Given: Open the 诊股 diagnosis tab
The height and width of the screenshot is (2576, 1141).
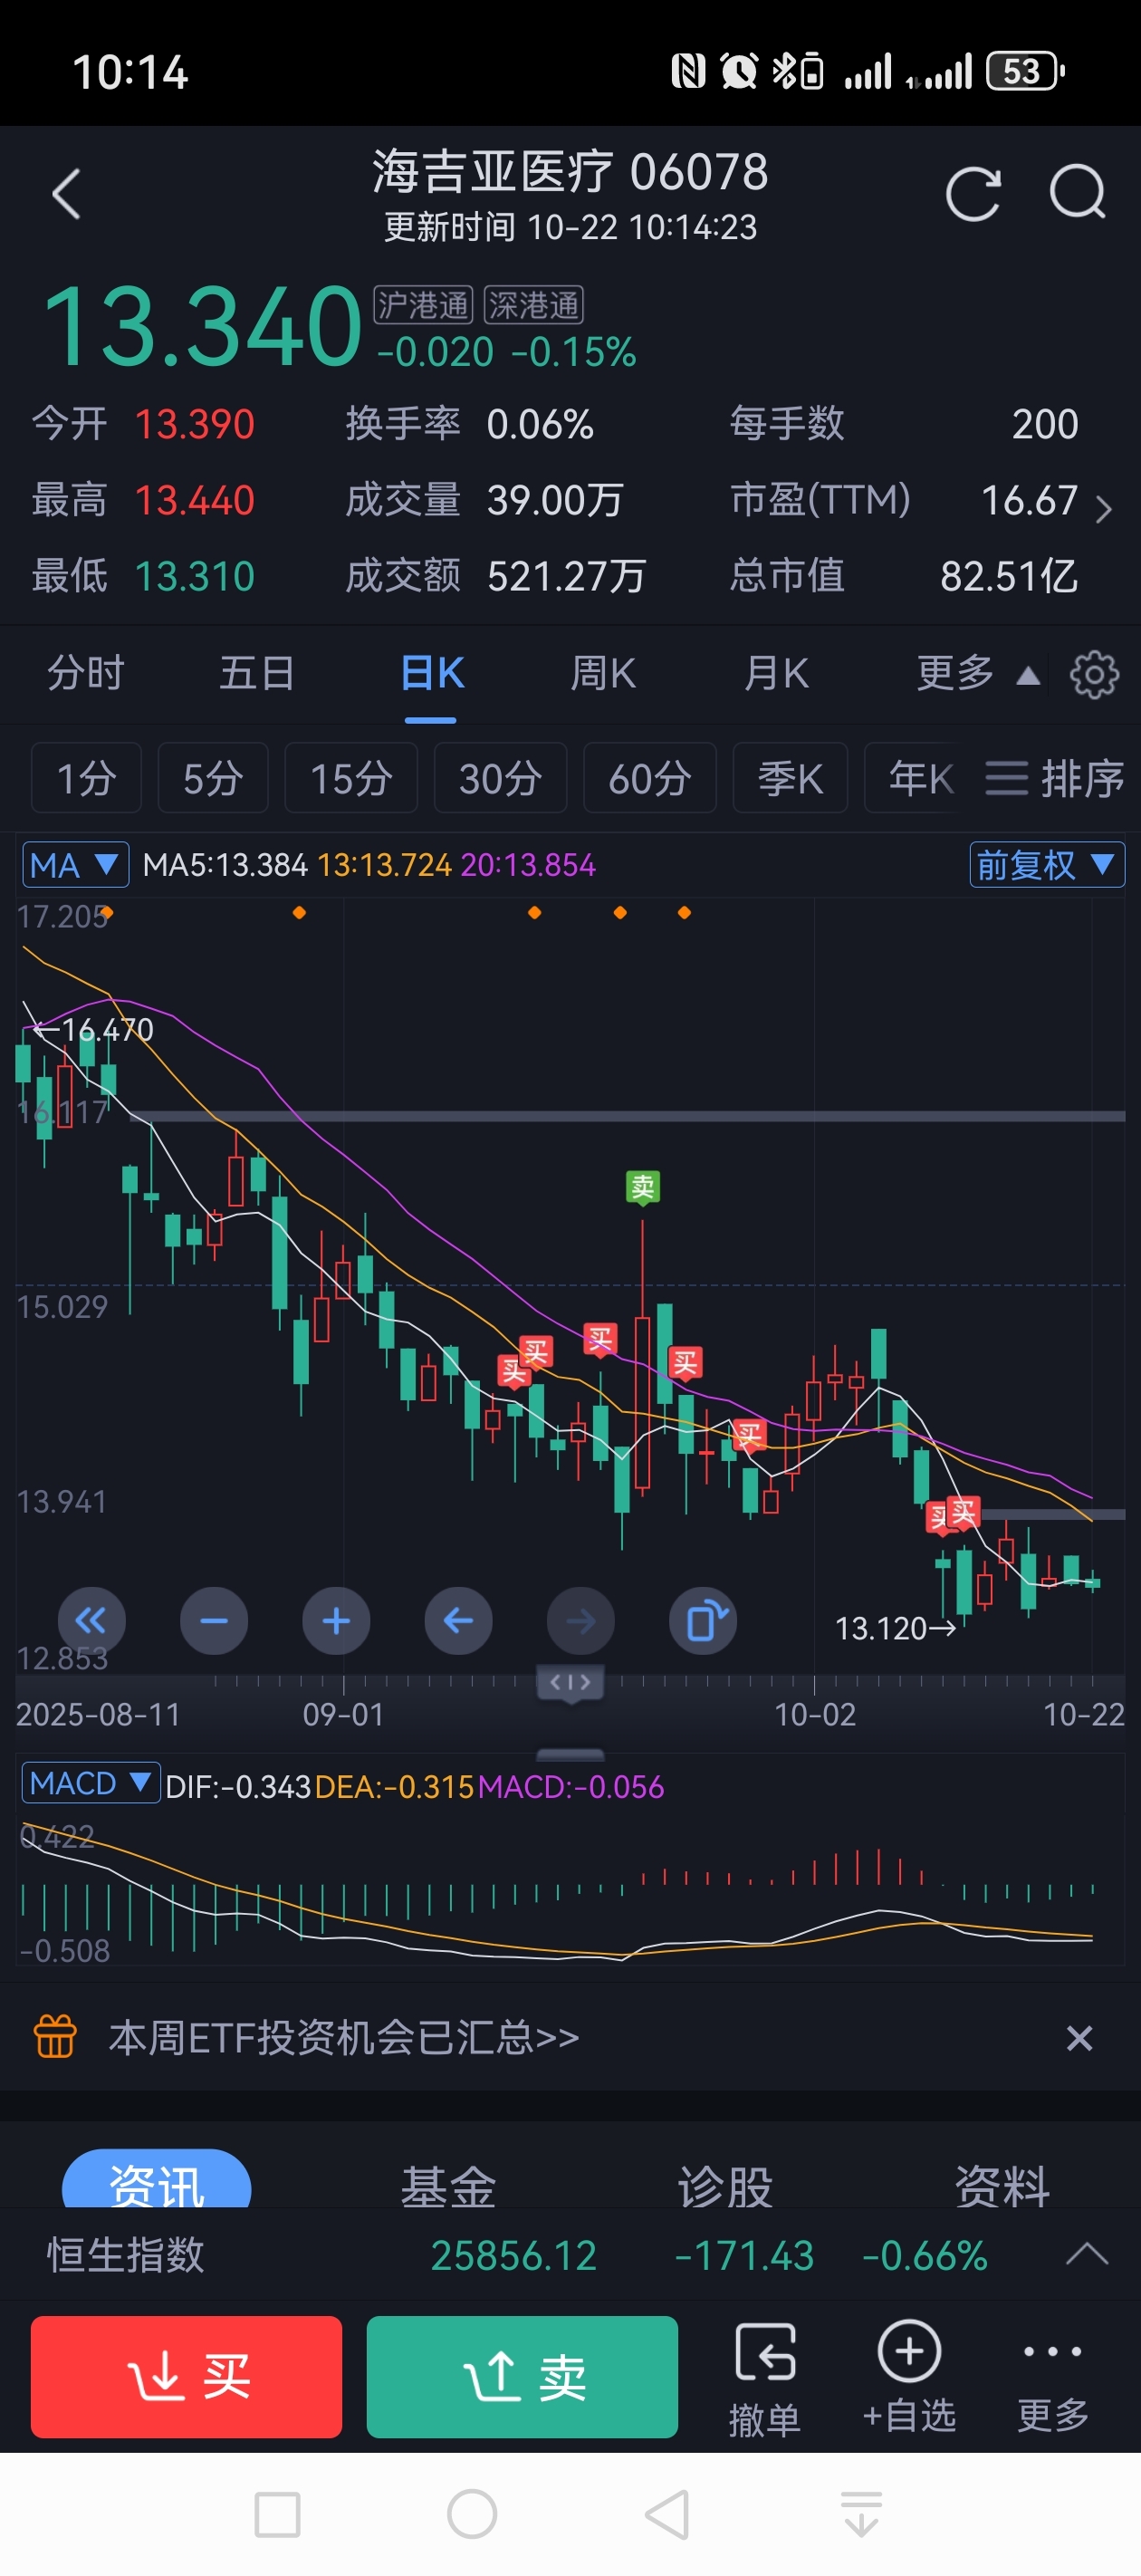Looking at the screenshot, I should (x=726, y=2186).
